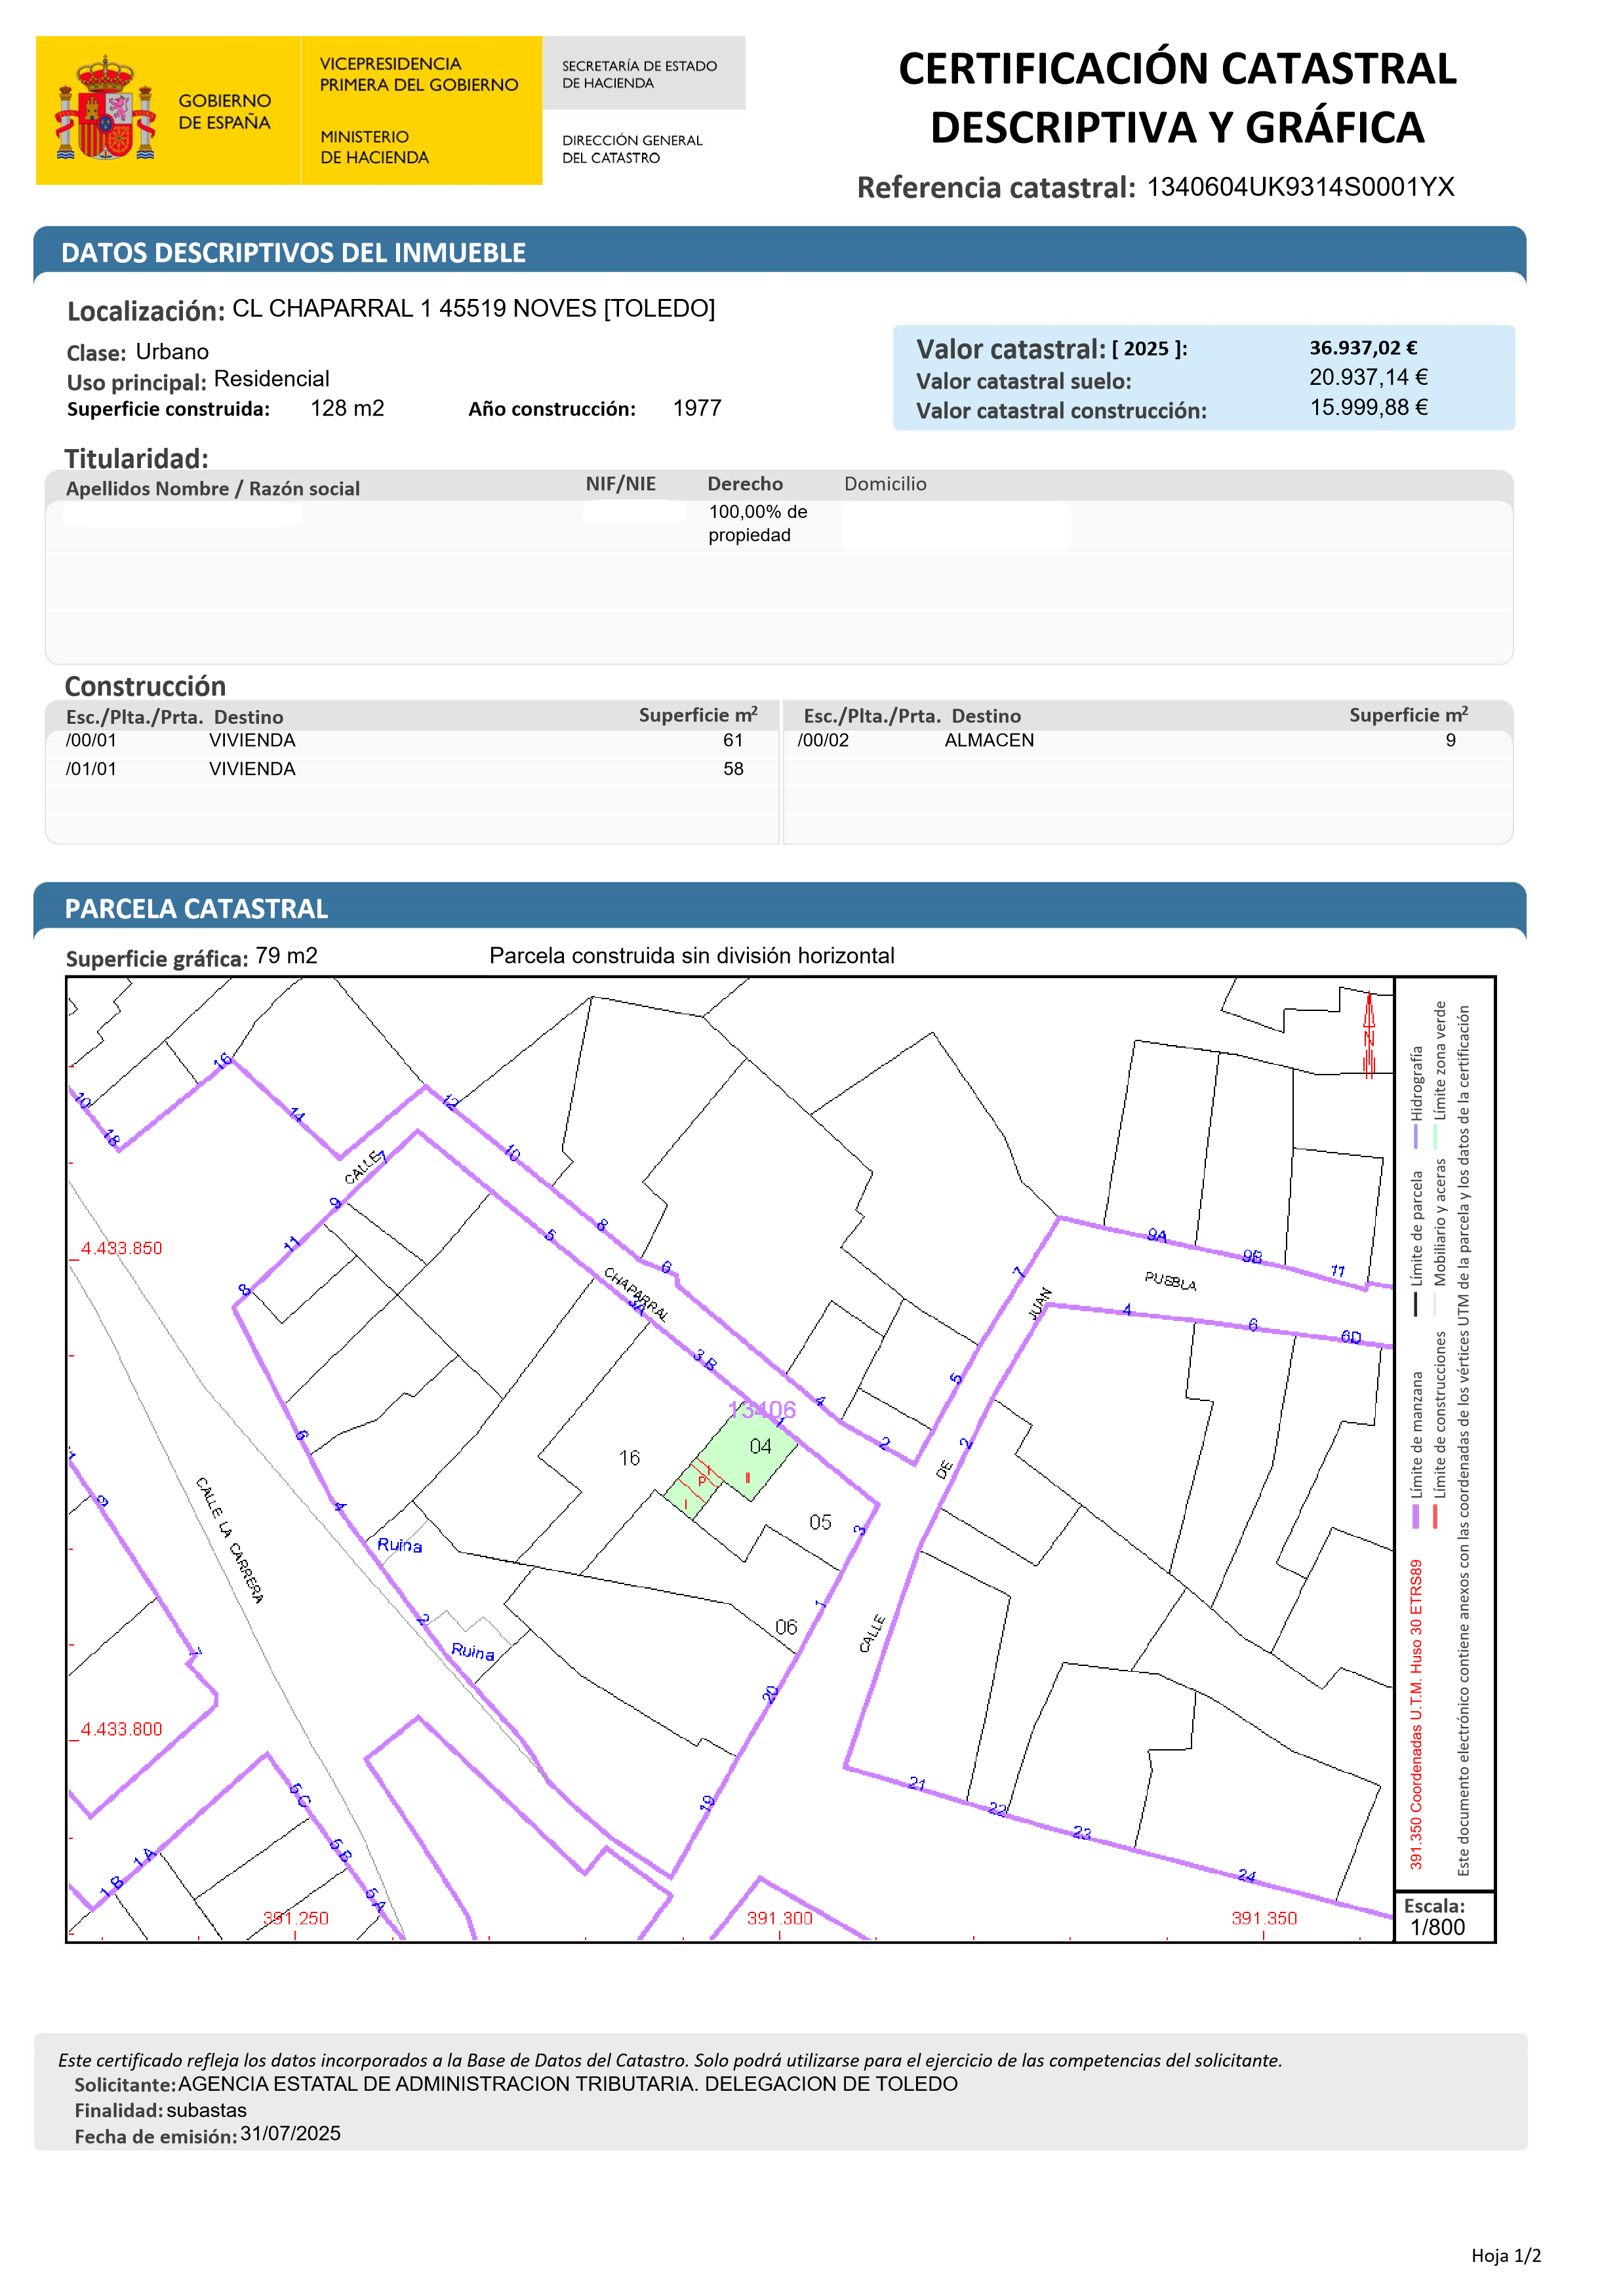Click the purple 'Límite de manzana' legend line
Screen dimensions: 1623x2296
[x=1416, y=1516]
